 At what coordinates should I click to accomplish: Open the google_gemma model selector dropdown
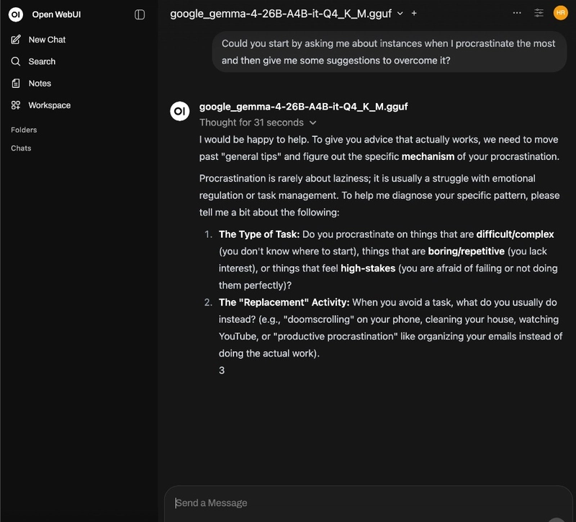[x=400, y=13]
